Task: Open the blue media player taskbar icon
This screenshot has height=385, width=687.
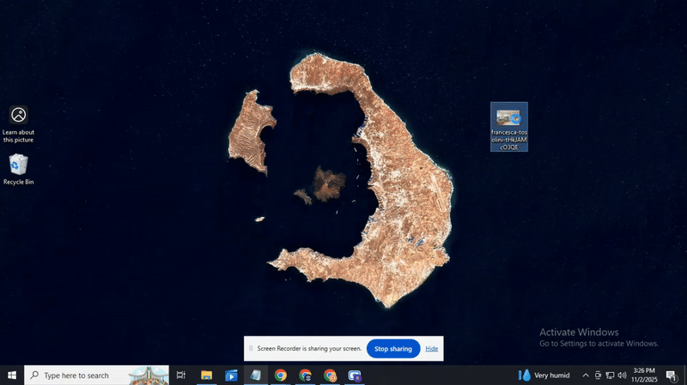Action: coord(231,376)
